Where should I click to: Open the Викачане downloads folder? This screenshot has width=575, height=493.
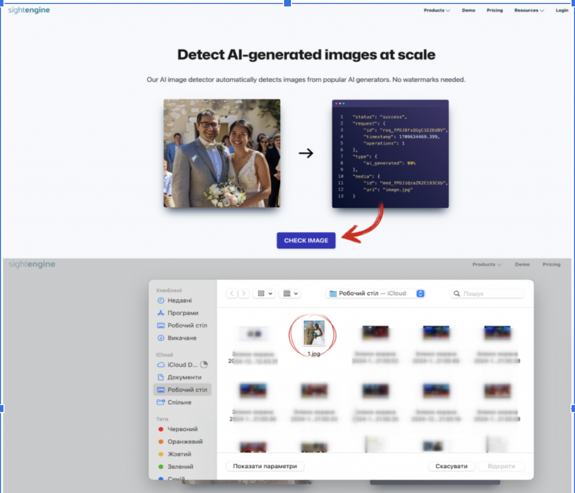click(182, 338)
